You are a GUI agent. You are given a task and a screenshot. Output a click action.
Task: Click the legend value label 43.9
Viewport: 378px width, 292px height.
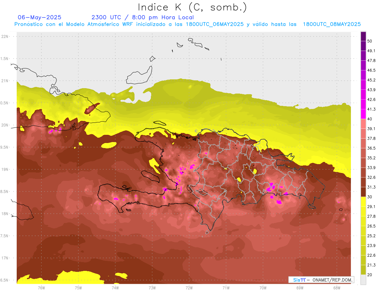(x=371, y=90)
